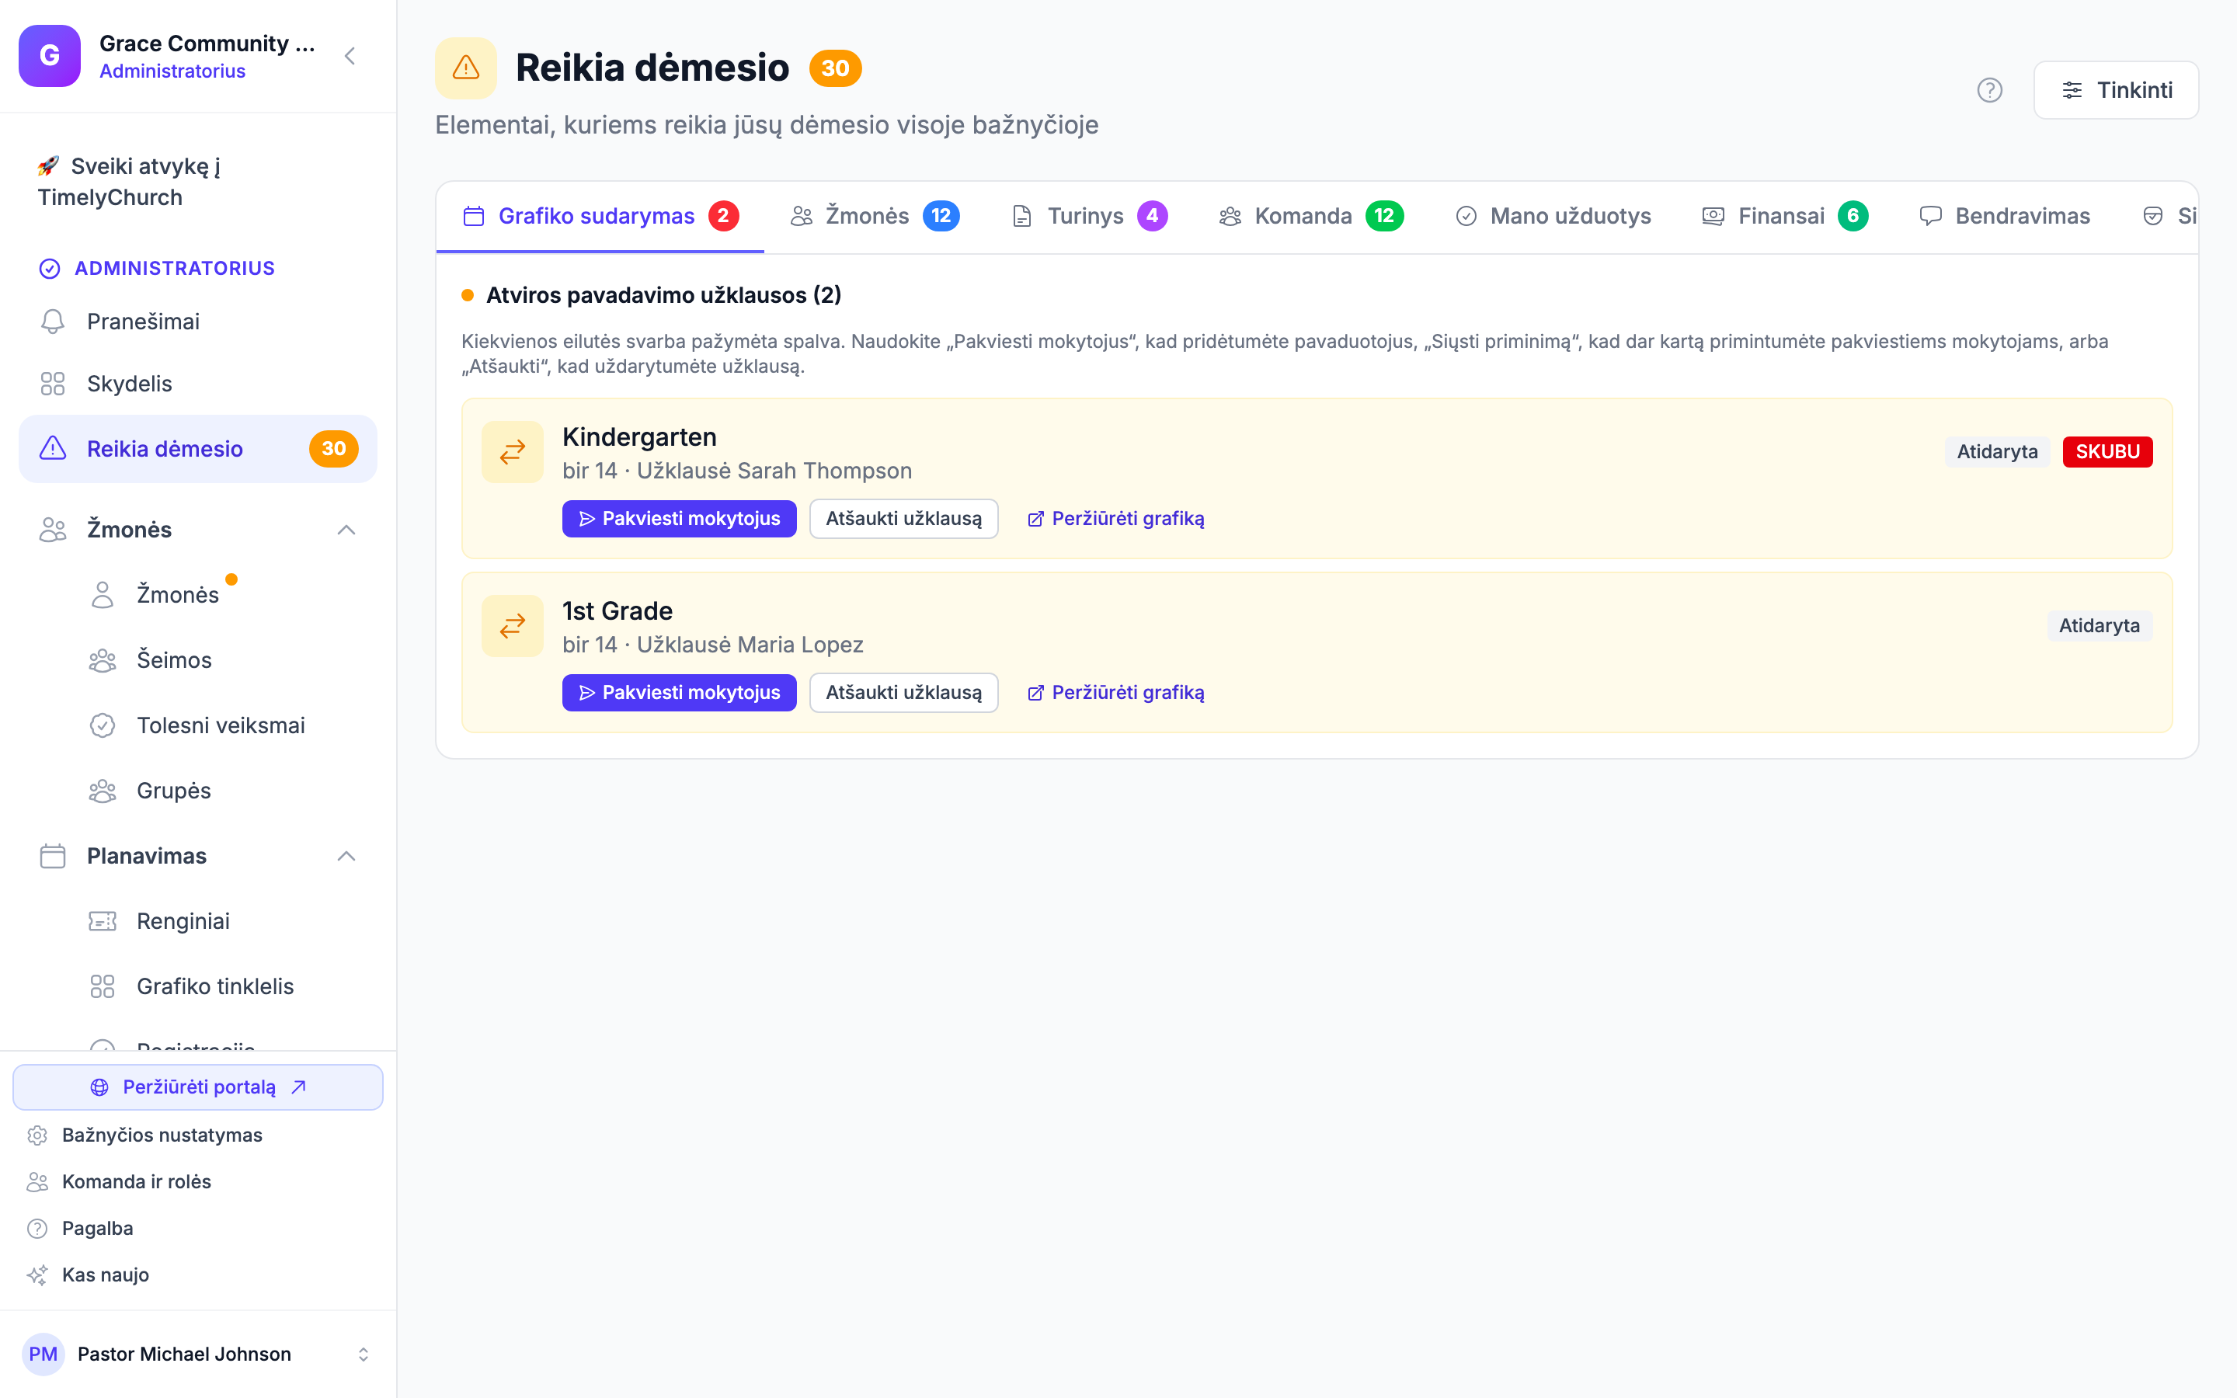Image resolution: width=2237 pixels, height=1398 pixels.
Task: Click Pakviesti mokytojus for 1st Grade
Action: [680, 693]
